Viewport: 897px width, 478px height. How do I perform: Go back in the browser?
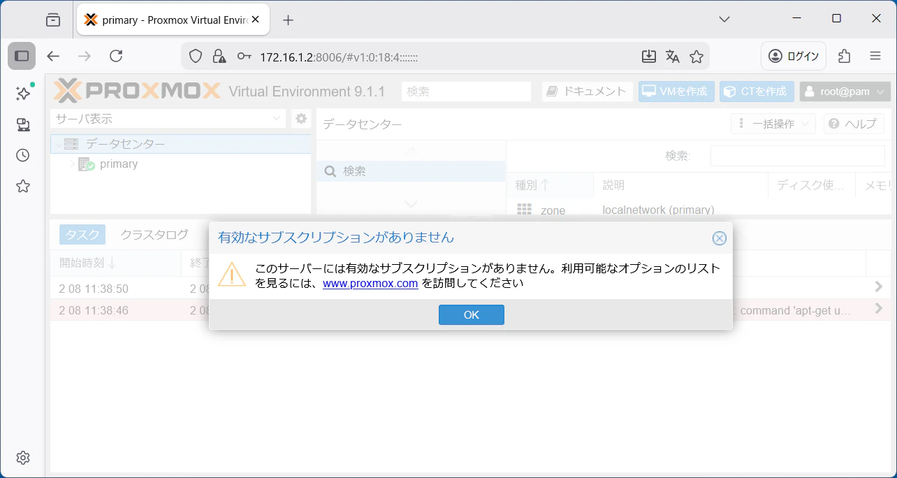click(x=53, y=56)
